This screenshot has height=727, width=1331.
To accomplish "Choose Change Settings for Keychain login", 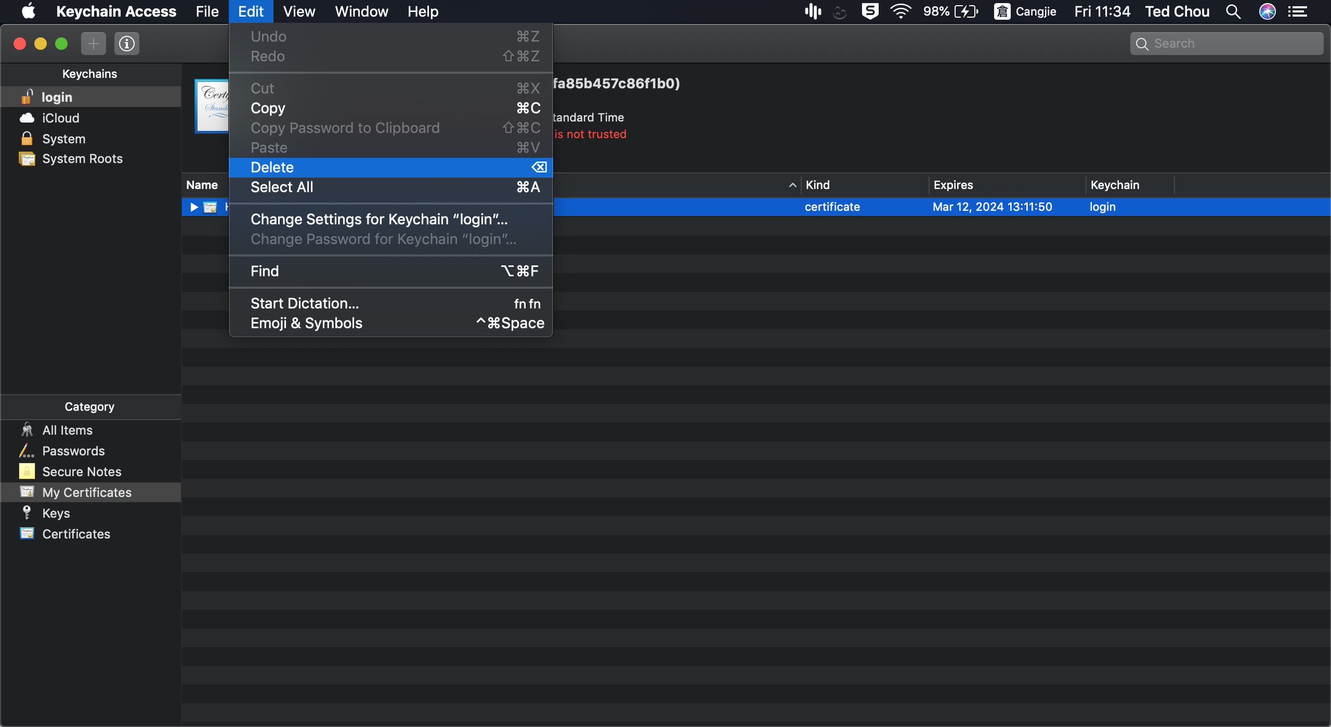I will (390, 219).
